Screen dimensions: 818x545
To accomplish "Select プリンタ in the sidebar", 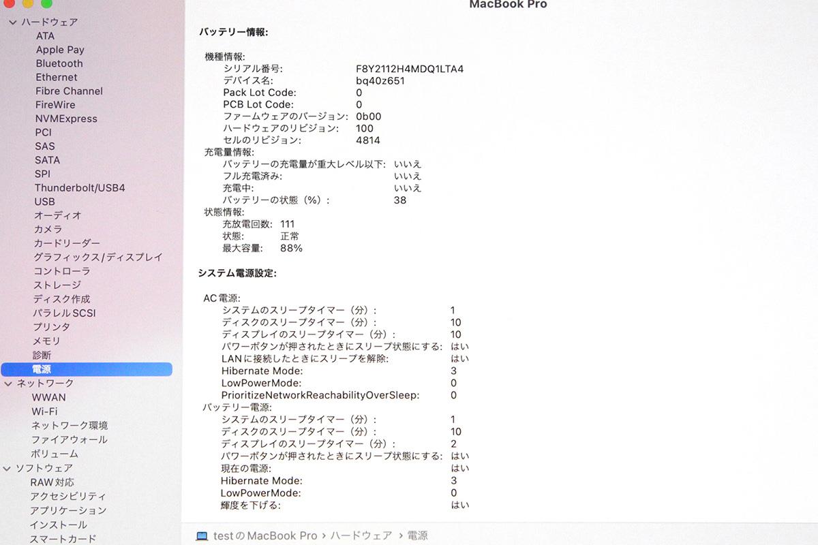I will pyautogui.click(x=51, y=327).
